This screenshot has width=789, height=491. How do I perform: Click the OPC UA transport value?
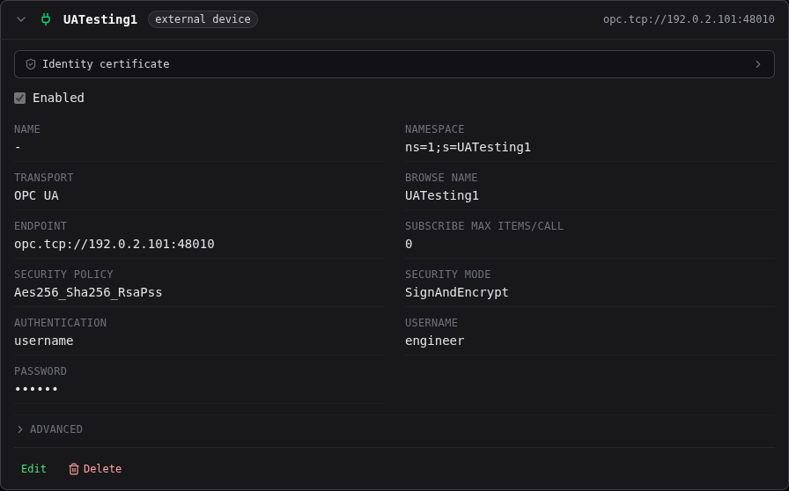[36, 195]
